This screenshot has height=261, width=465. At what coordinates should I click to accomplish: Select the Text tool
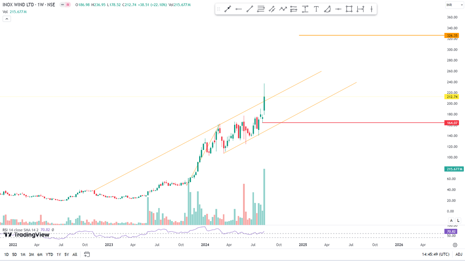tap(316, 9)
